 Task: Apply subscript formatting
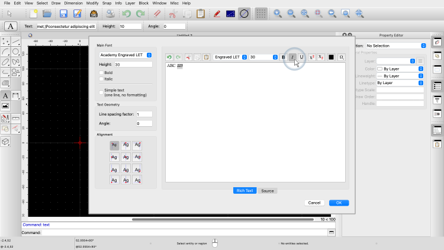tap(321, 57)
